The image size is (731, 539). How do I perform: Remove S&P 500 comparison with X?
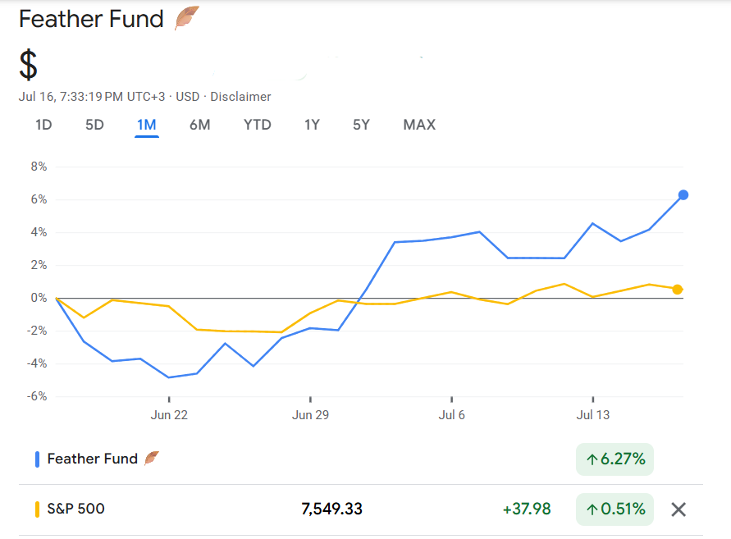coord(678,509)
